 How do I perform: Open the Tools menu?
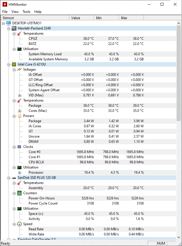26,12
